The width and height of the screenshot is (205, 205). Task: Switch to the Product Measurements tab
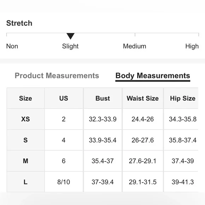57,76
